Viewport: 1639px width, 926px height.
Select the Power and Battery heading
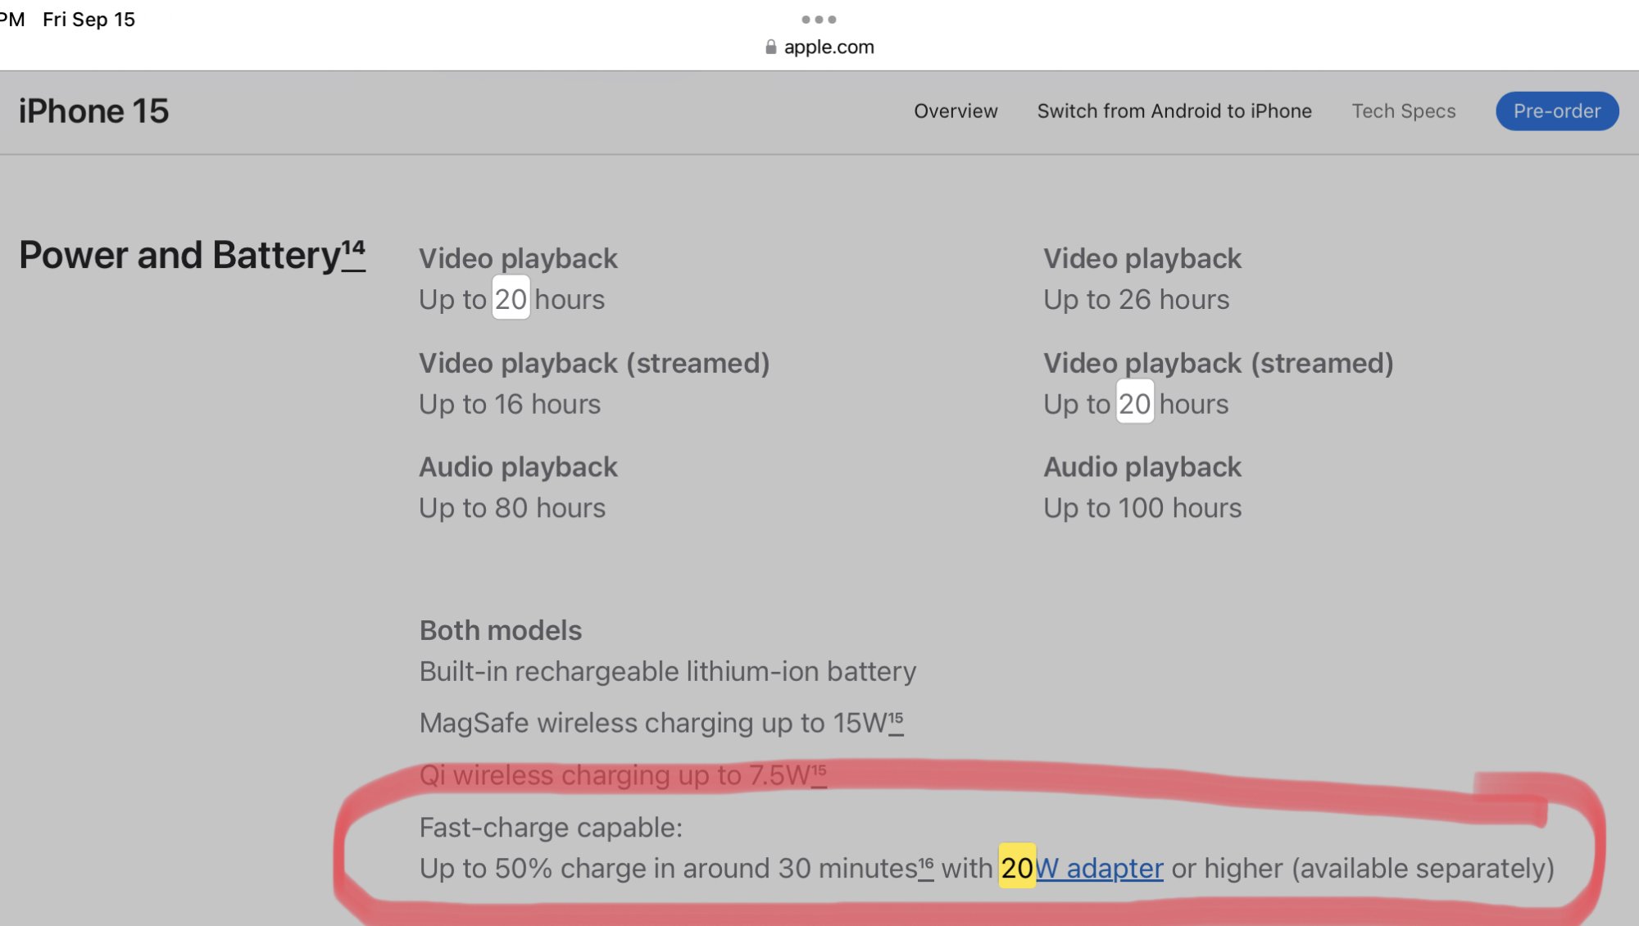pos(179,255)
